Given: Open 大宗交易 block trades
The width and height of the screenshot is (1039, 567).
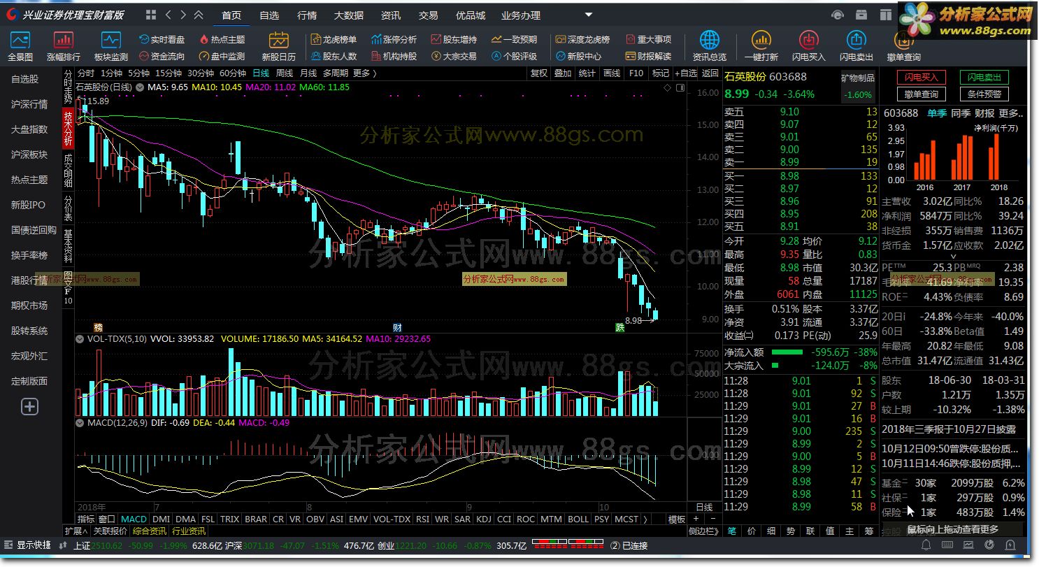Looking at the screenshot, I should tap(454, 57).
